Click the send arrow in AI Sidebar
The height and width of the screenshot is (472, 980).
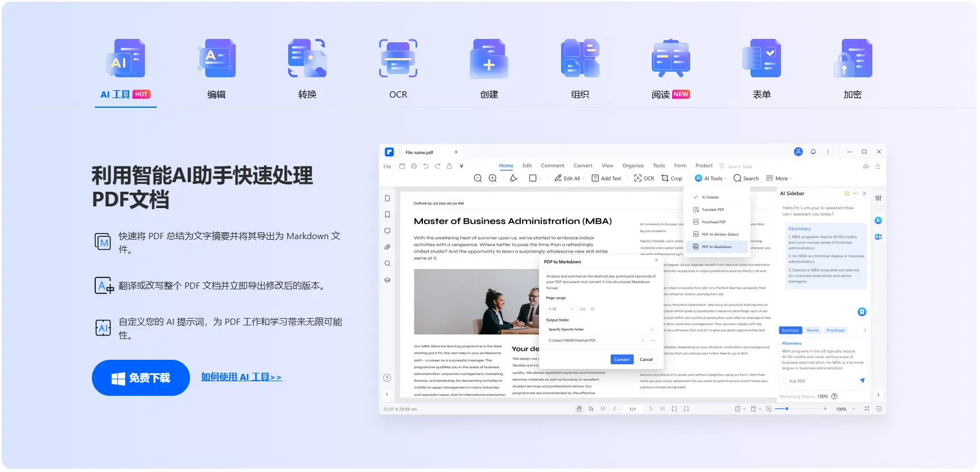click(862, 381)
